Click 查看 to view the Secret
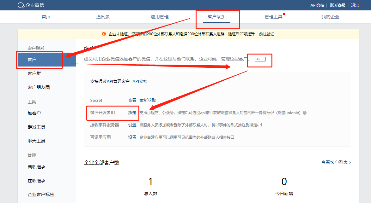Image resolution: width=371 pixels, height=203 pixels. pos(132,100)
